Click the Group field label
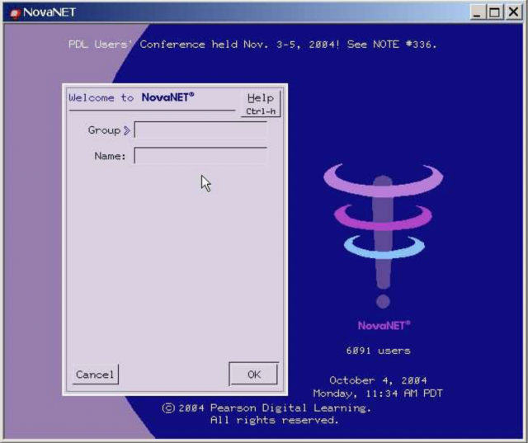This screenshot has height=443, width=528. 104,130
